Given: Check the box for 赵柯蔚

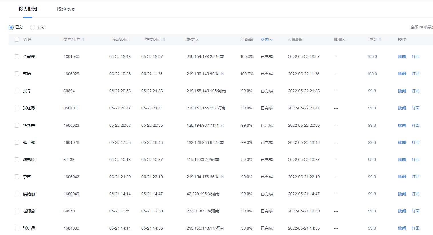Looking at the screenshot, I should coord(17,211).
